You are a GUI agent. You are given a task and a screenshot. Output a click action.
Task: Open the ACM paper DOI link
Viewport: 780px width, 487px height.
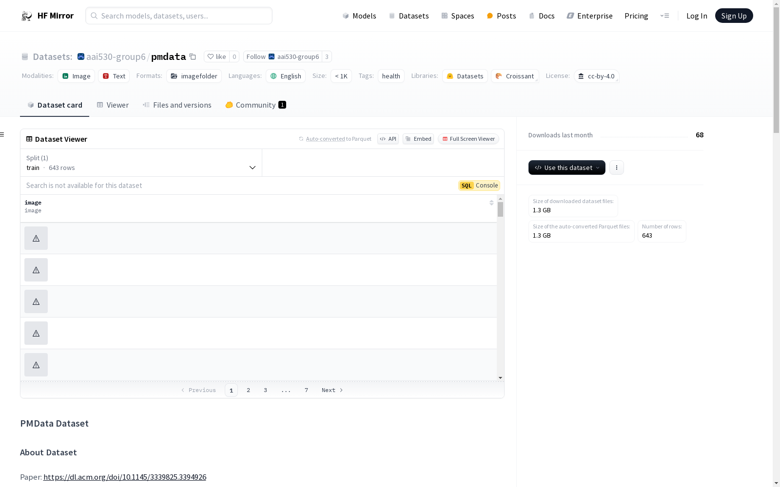coord(125,477)
